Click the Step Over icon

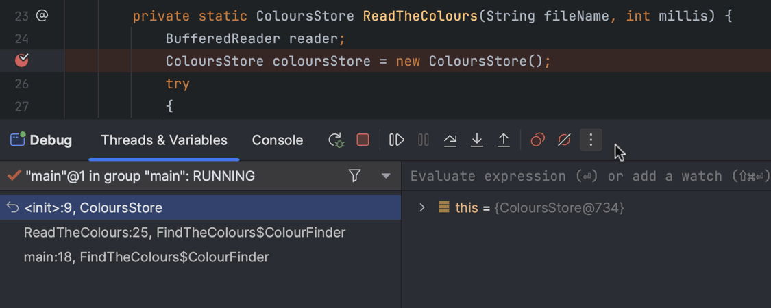[450, 140]
